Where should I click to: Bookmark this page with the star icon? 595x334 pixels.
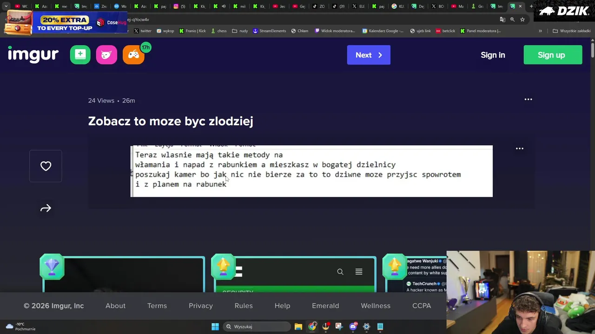point(522,19)
